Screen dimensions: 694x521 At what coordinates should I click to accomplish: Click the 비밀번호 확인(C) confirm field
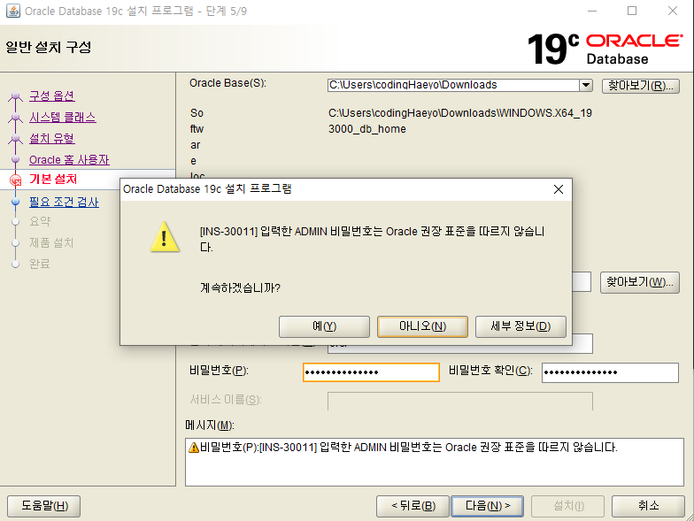[x=610, y=372]
